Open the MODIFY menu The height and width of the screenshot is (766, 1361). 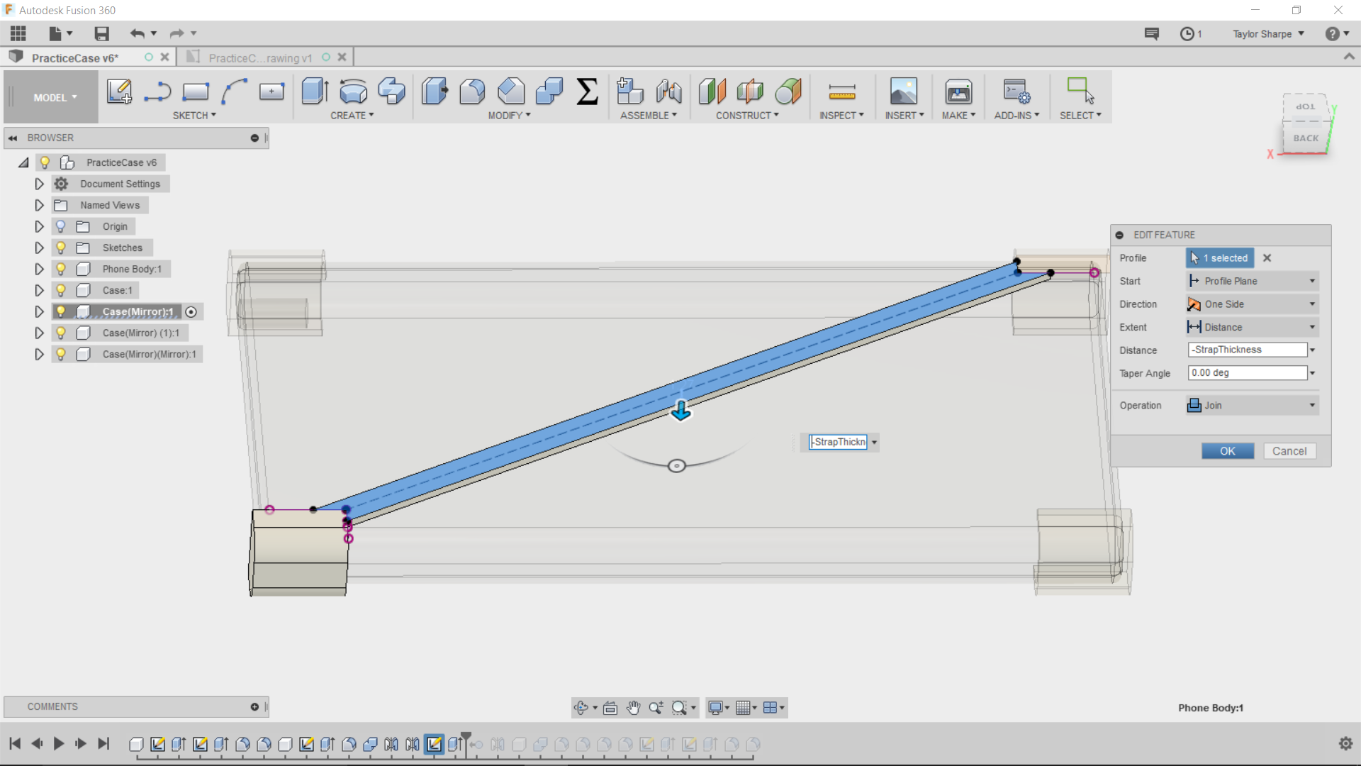[508, 115]
